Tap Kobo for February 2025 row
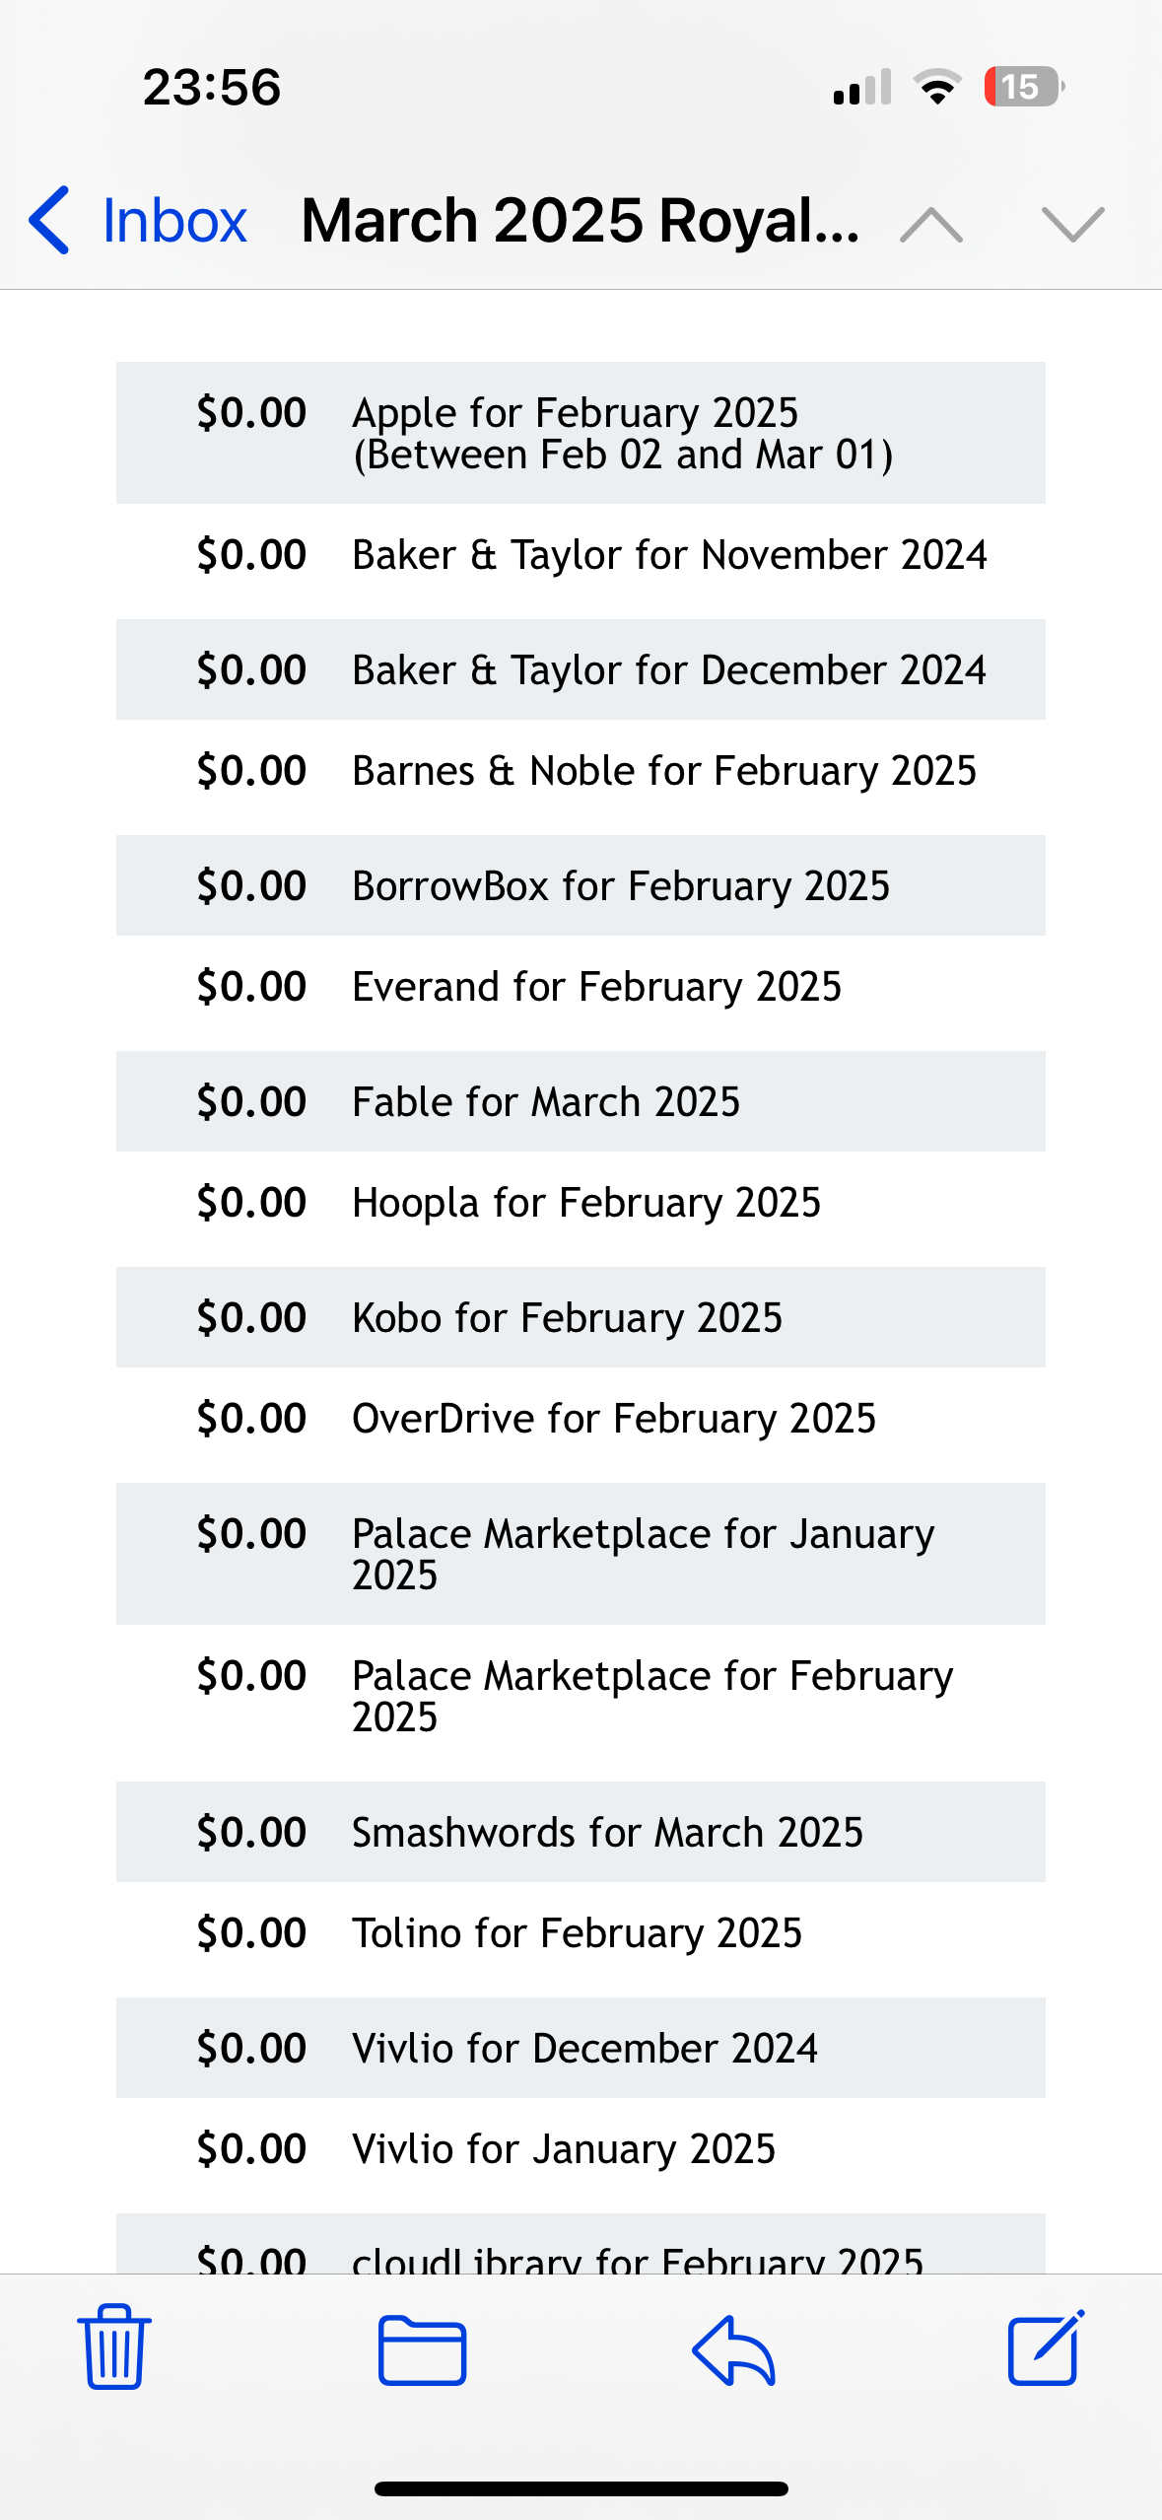Image resolution: width=1162 pixels, height=2520 pixels. [581, 1317]
